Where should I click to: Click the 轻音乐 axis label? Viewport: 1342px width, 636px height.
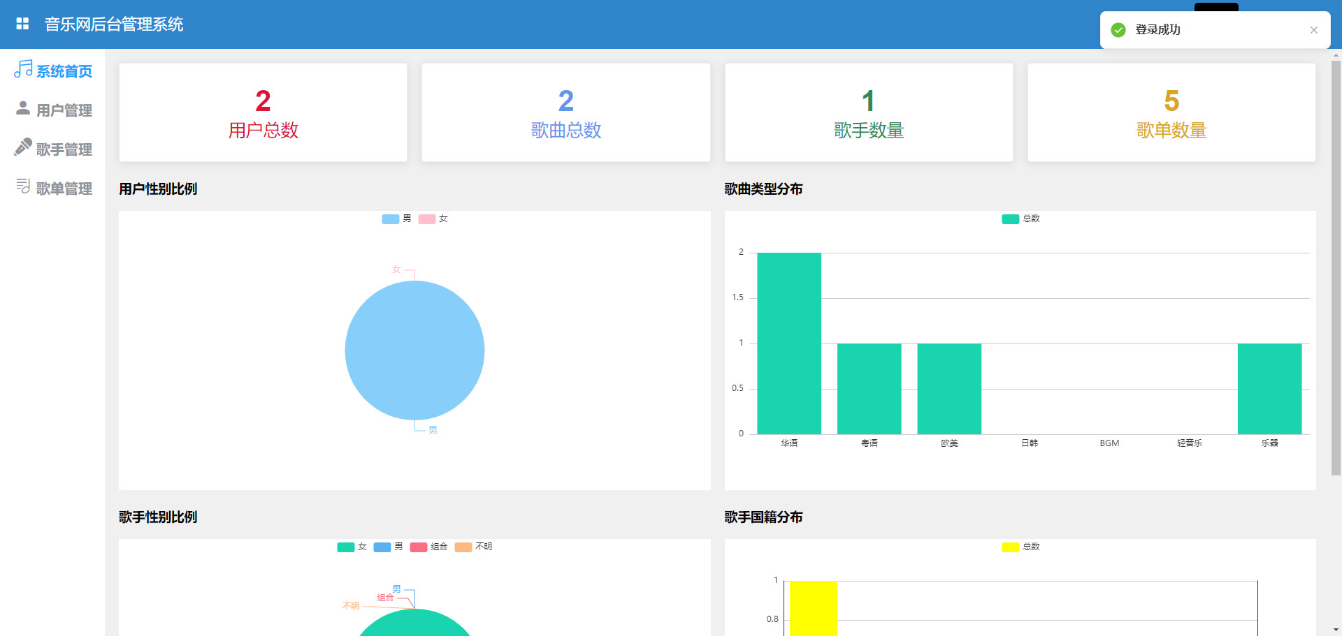pos(1190,443)
